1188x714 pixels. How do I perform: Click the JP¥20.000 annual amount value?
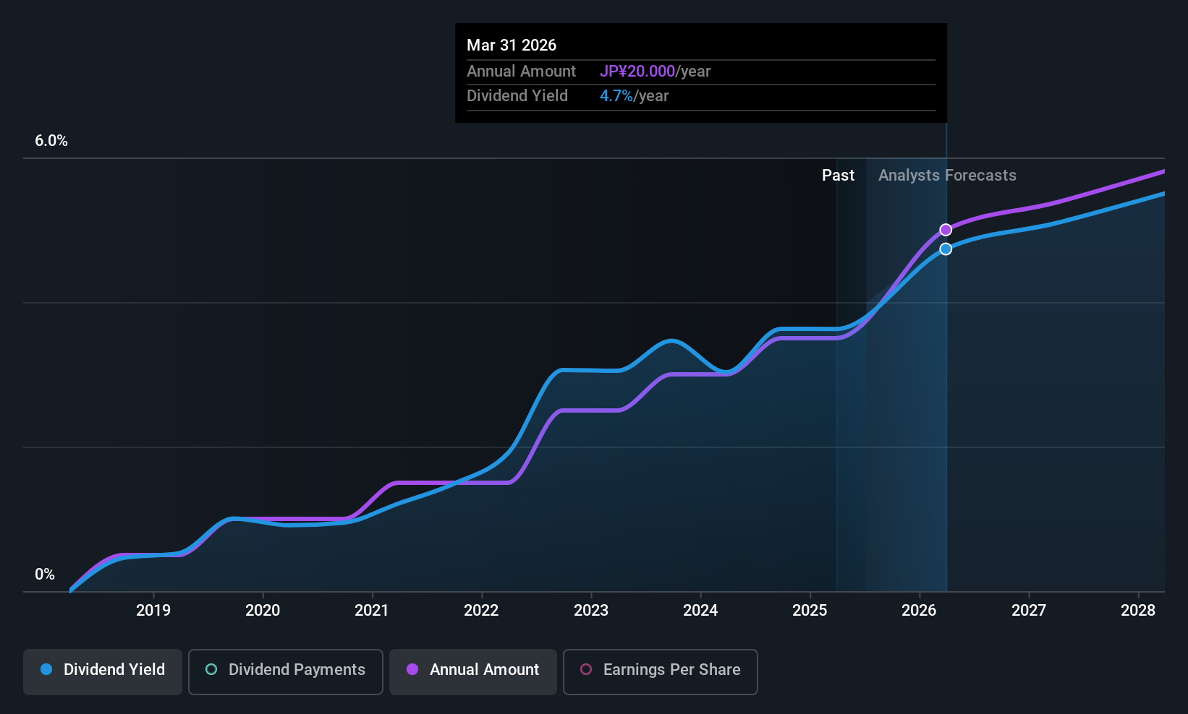pos(637,71)
